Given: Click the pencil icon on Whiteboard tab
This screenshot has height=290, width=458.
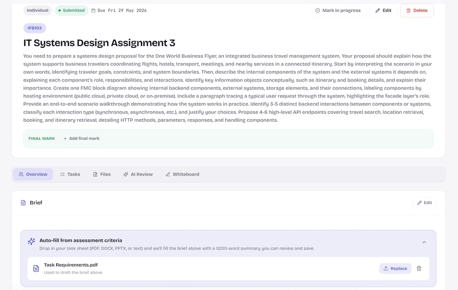Looking at the screenshot, I should [x=168, y=174].
